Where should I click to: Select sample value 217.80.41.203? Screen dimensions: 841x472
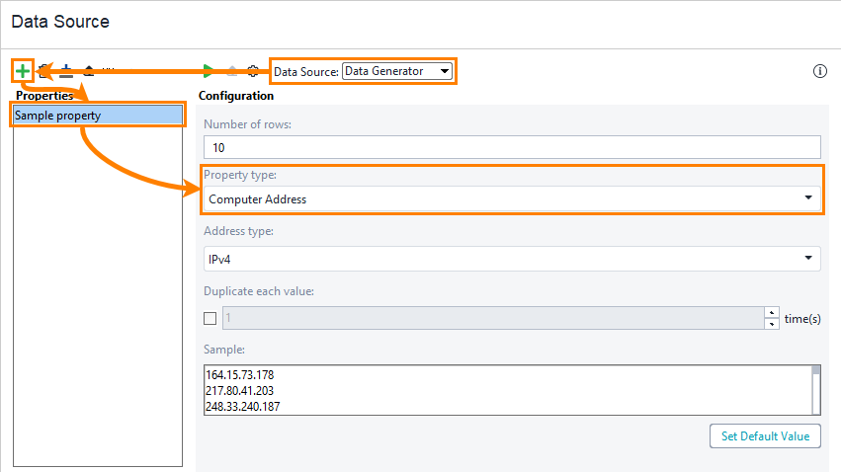tap(240, 391)
